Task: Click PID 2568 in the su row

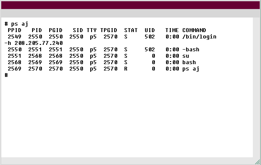Action: [35, 56]
